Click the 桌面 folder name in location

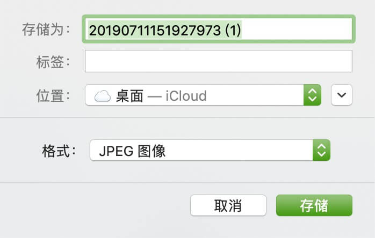(x=129, y=96)
